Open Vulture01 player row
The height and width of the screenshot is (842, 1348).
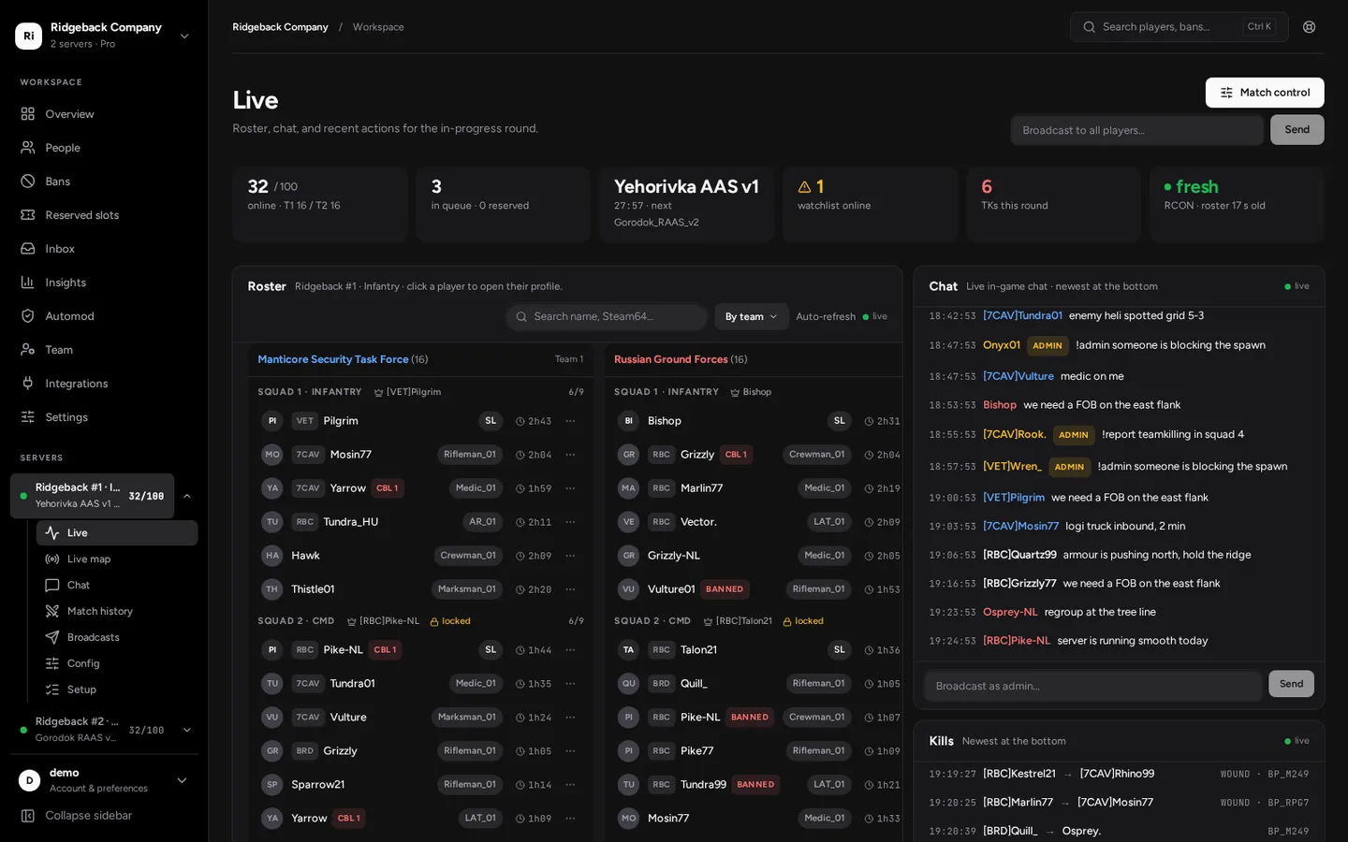(758, 589)
